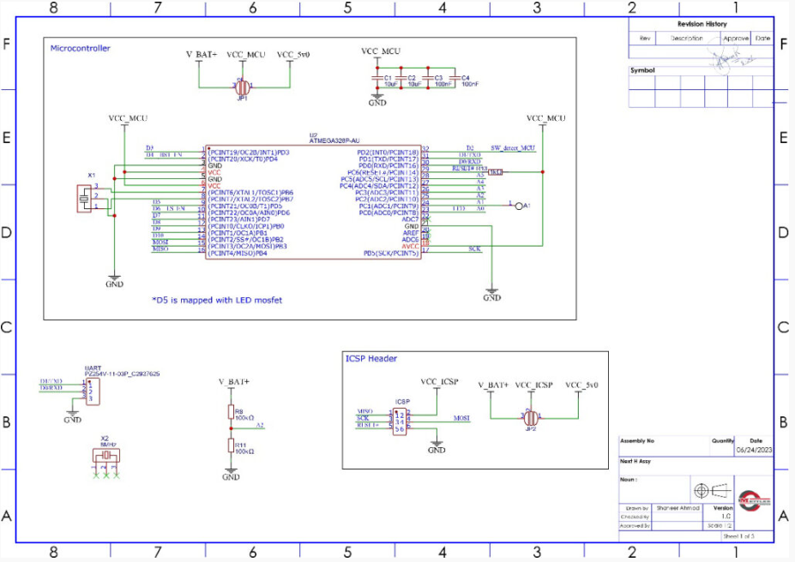Click the R8 100kΩ resistor

[230, 413]
